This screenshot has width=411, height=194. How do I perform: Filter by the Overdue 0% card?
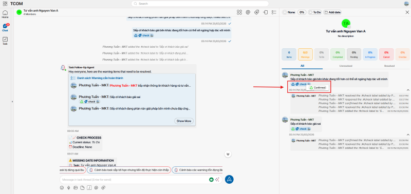coord(402,54)
